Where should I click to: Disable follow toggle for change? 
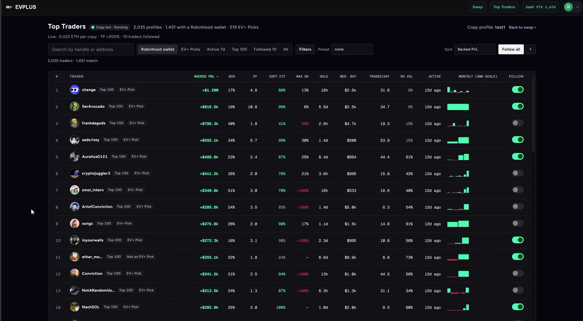pyautogui.click(x=517, y=90)
